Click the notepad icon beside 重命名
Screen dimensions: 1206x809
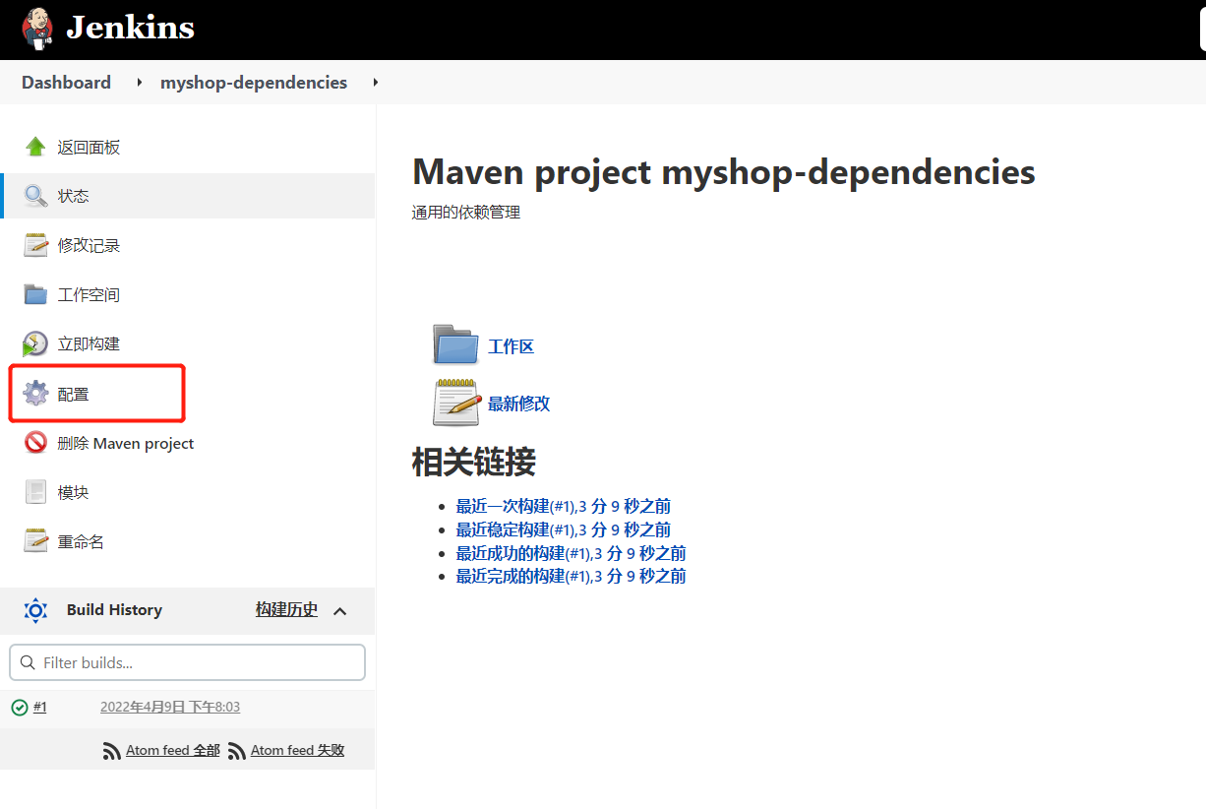click(x=35, y=541)
